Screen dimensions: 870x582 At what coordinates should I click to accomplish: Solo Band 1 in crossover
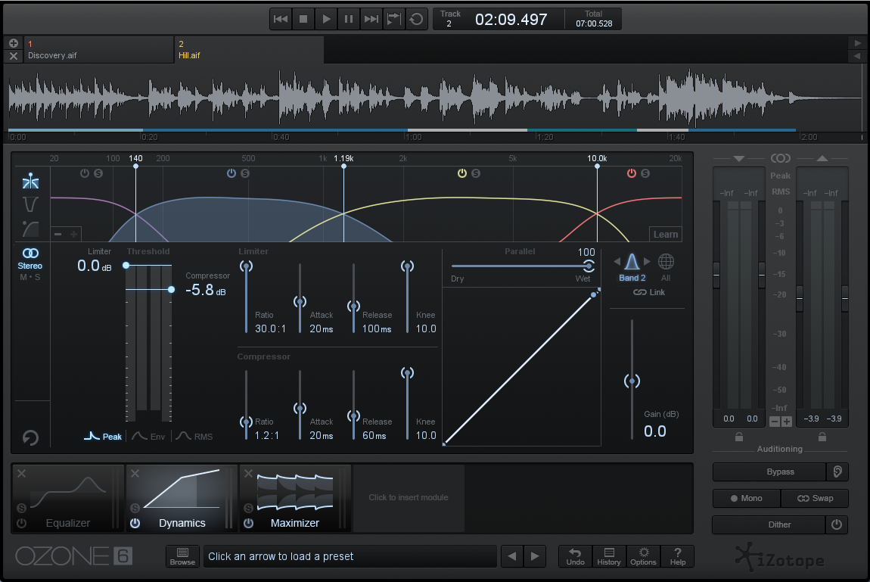coord(98,173)
